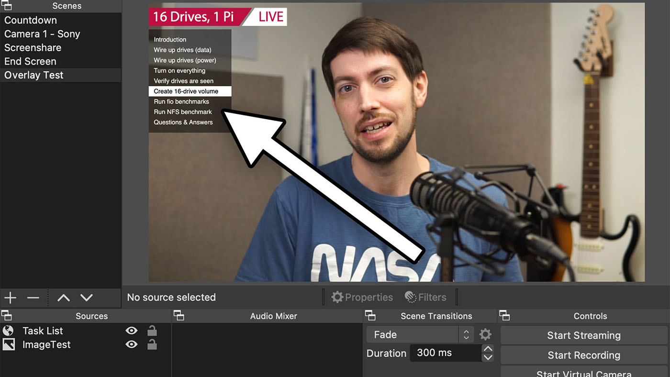Click "Introduction" in overlay task list
The width and height of the screenshot is (670, 377).
[170, 39]
